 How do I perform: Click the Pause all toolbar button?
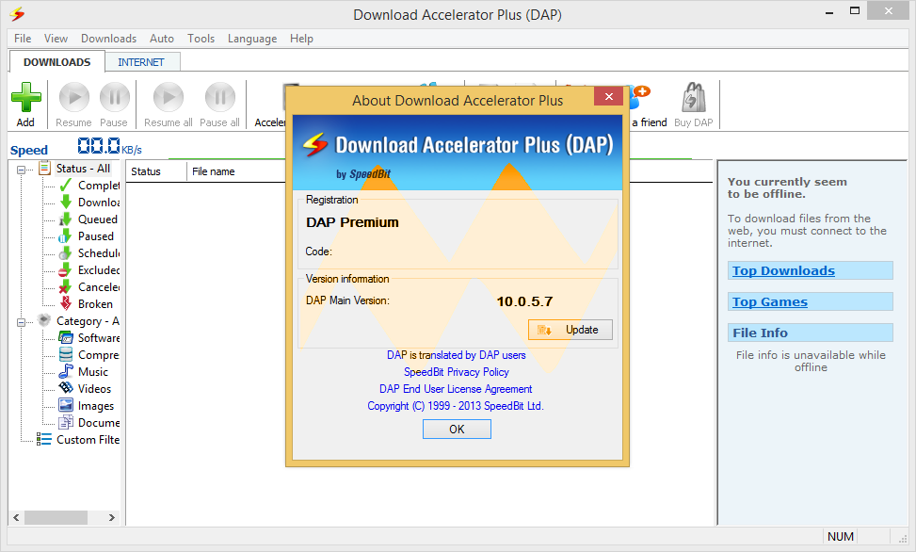click(x=219, y=106)
